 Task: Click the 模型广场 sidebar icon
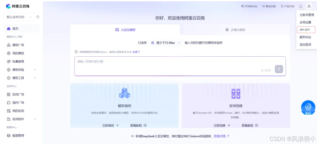9,45
